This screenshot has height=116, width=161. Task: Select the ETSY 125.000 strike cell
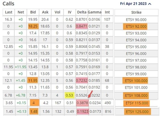pyautogui.click(x=136, y=112)
